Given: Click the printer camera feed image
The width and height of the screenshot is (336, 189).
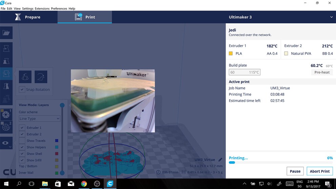Looking at the screenshot, I should 113,101.
